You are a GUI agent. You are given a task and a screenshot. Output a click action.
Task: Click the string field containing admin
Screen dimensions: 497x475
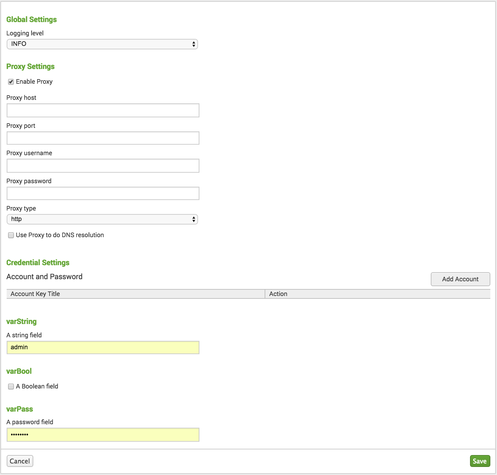coord(103,347)
